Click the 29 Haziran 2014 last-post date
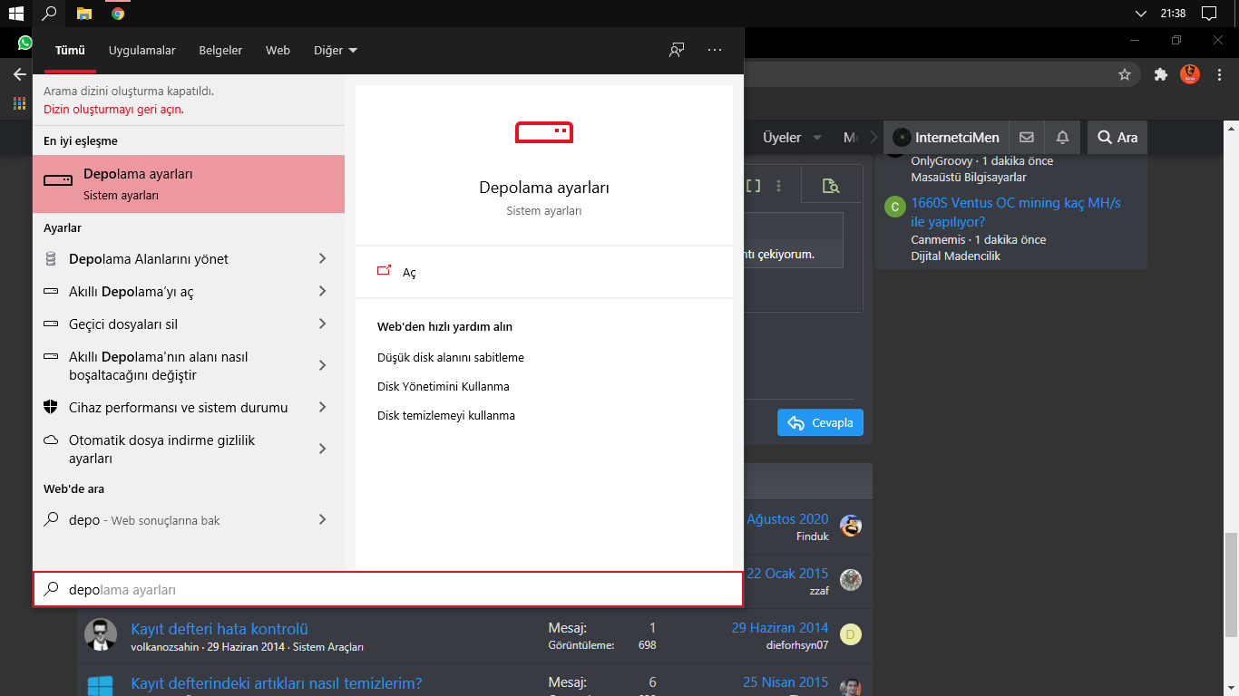The image size is (1239, 696). (780, 628)
